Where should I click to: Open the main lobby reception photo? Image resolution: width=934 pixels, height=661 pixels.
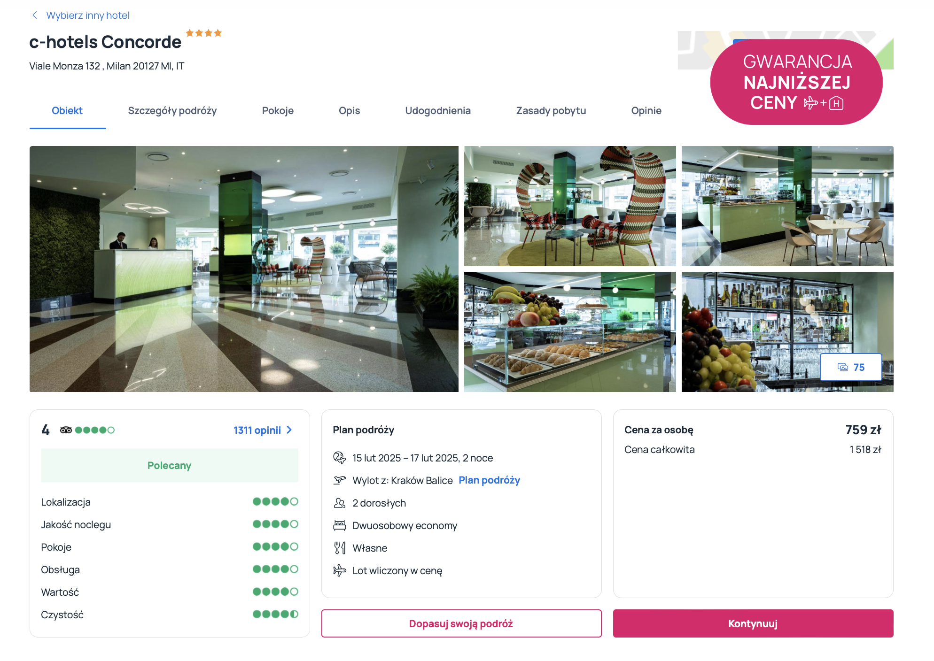(x=244, y=269)
